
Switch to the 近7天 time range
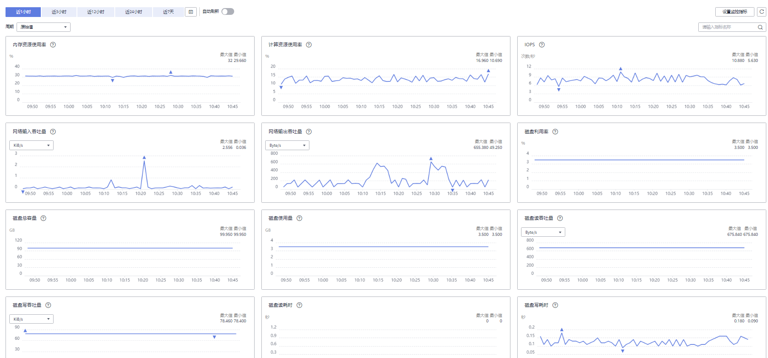click(168, 12)
